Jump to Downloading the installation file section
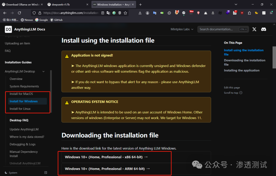276x176 pixels. [245, 62]
